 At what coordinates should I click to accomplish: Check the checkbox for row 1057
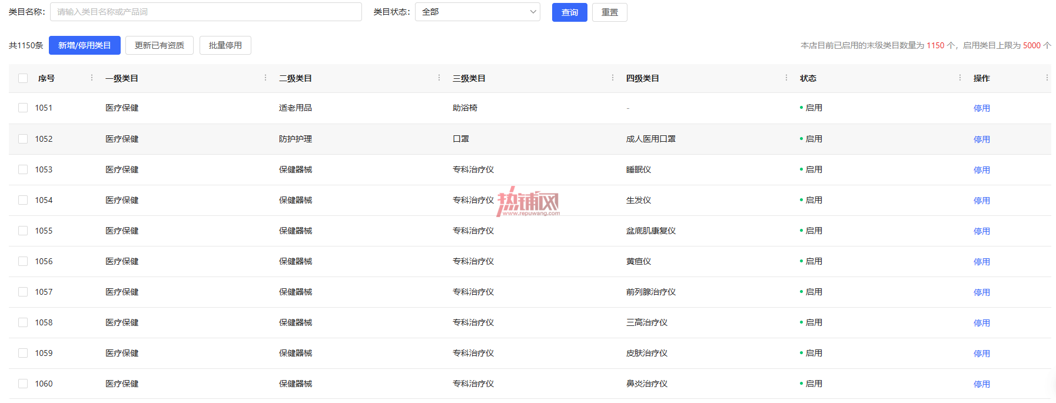pos(23,292)
